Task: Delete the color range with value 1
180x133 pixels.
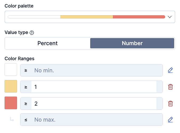Action: [x=170, y=87]
